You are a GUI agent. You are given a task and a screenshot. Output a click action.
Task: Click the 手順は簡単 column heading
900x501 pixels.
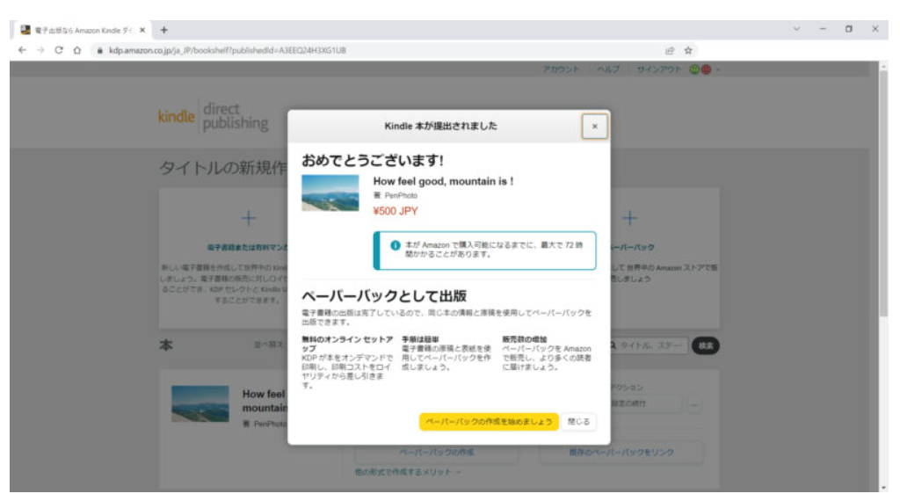(420, 339)
